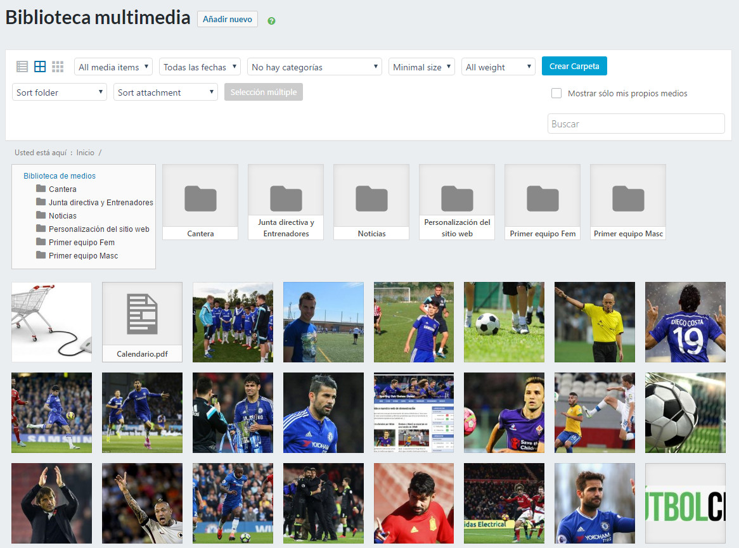This screenshot has height=548, width=739.
Task: Expand the All media items dropdown
Action: [113, 67]
